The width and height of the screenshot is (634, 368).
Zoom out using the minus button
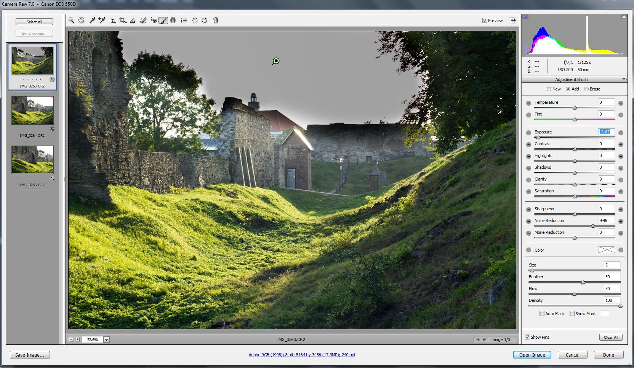pyautogui.click(x=71, y=339)
